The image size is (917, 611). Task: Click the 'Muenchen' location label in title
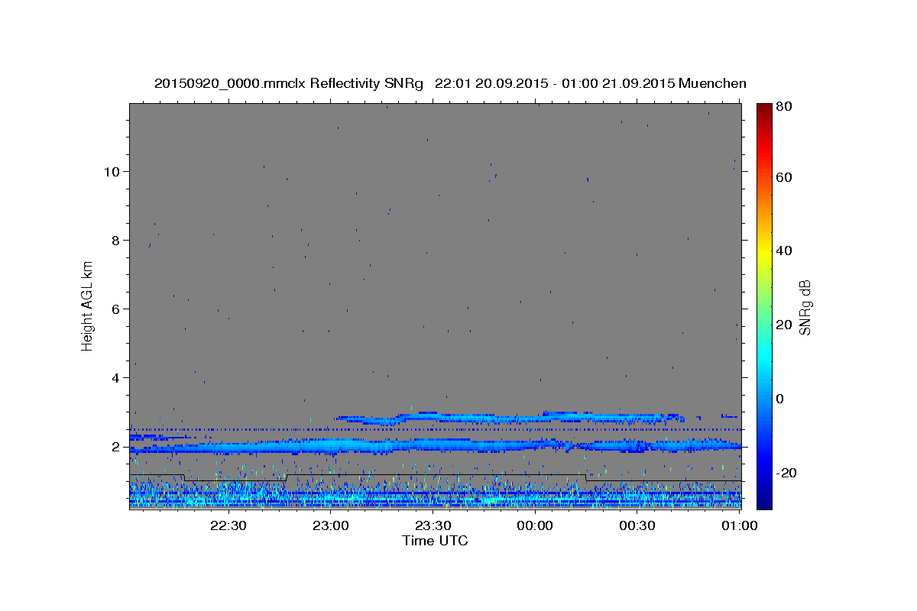tap(712, 83)
